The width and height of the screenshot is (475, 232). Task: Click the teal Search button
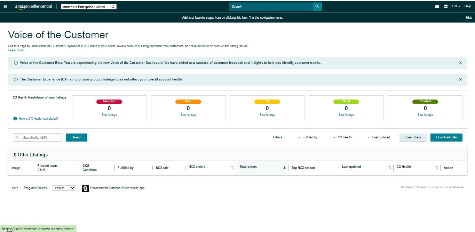coord(77,137)
